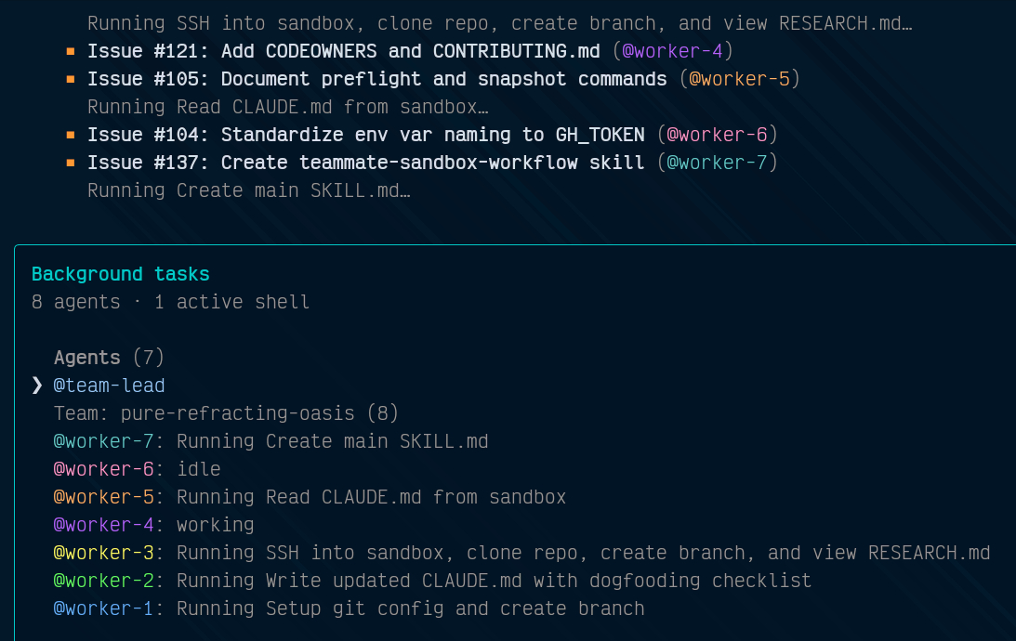Select the @team-lead agent entry
Viewport: 1016px width, 641px height.
[x=109, y=386]
